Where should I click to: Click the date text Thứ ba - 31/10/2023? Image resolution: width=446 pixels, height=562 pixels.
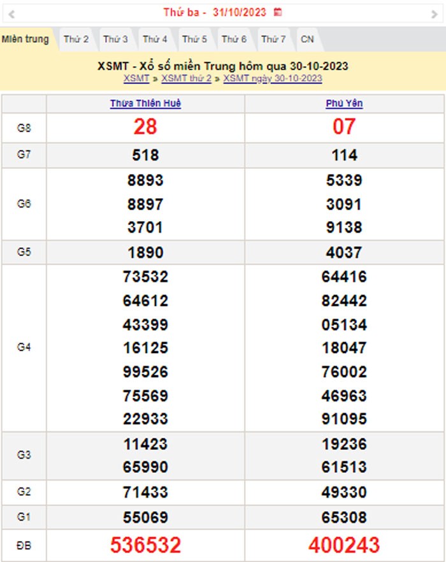pos(215,12)
